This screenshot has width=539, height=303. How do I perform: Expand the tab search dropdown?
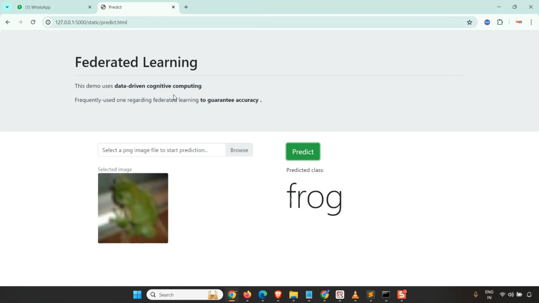click(7, 7)
